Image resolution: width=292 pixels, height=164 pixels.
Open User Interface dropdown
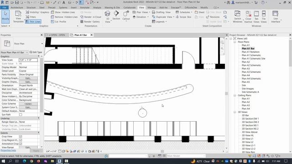click(276, 17)
